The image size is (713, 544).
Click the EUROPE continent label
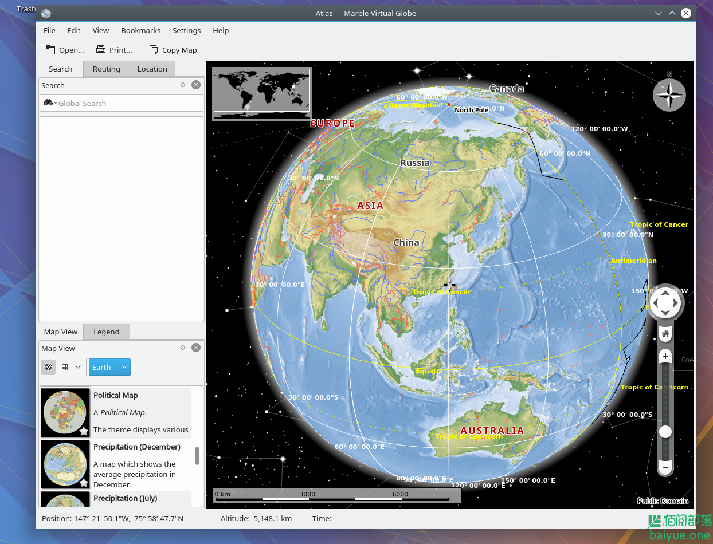pos(332,123)
